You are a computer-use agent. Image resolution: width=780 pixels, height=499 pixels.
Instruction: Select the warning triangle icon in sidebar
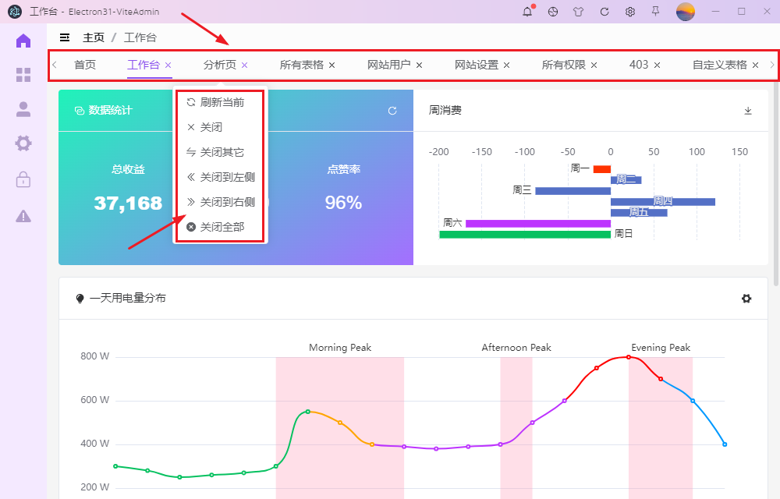(23, 216)
